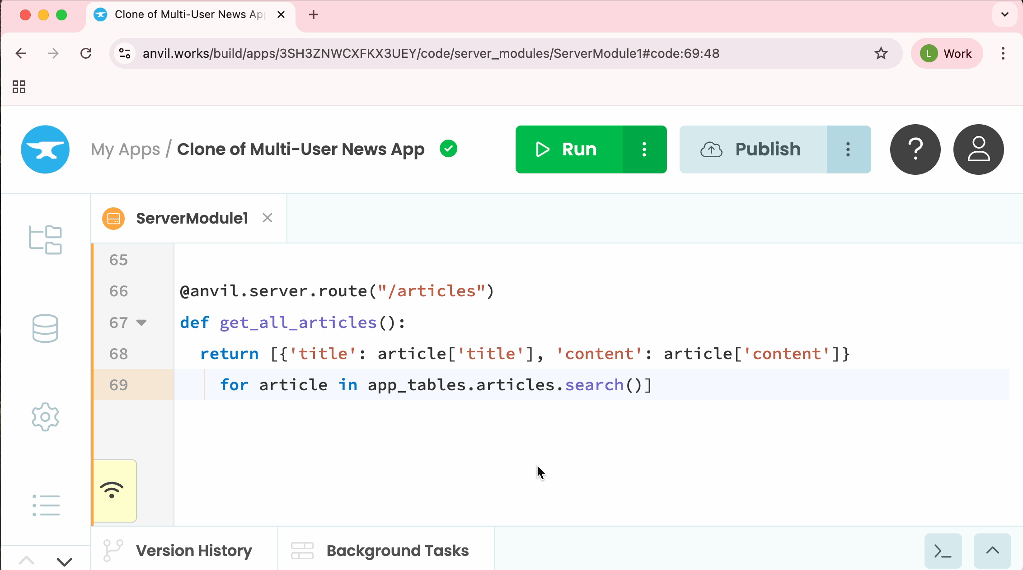Click the ServerModule1 orange module icon
This screenshot has width=1023, height=570.
pos(113,219)
